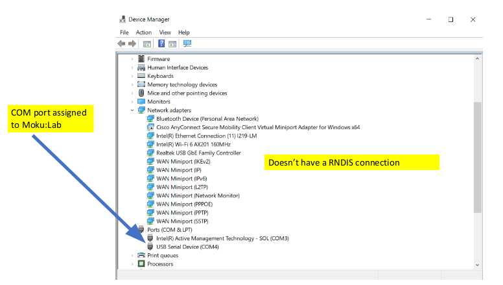Select Bluetooth Device (Personal Area Network) label
The width and height of the screenshot is (503, 285).
[207, 119]
